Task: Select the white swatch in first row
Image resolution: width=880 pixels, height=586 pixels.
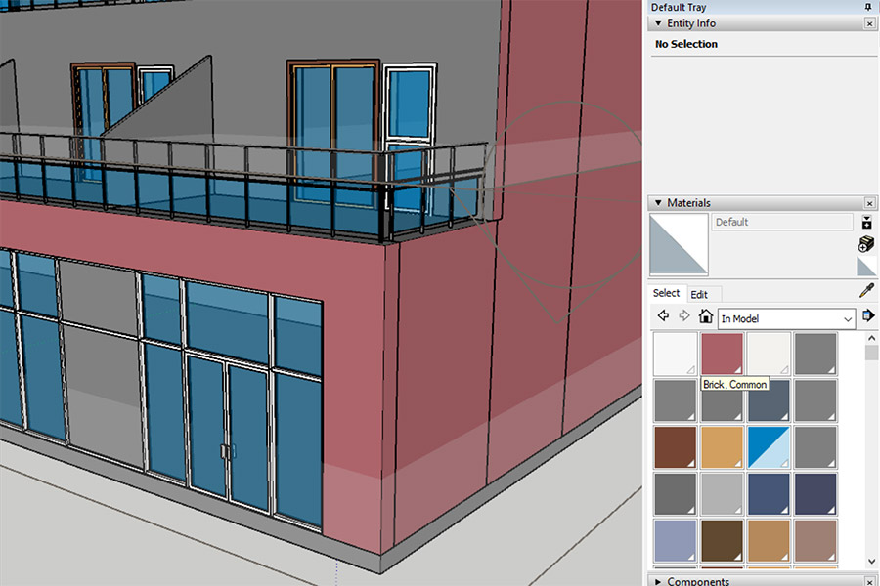Action: click(675, 354)
